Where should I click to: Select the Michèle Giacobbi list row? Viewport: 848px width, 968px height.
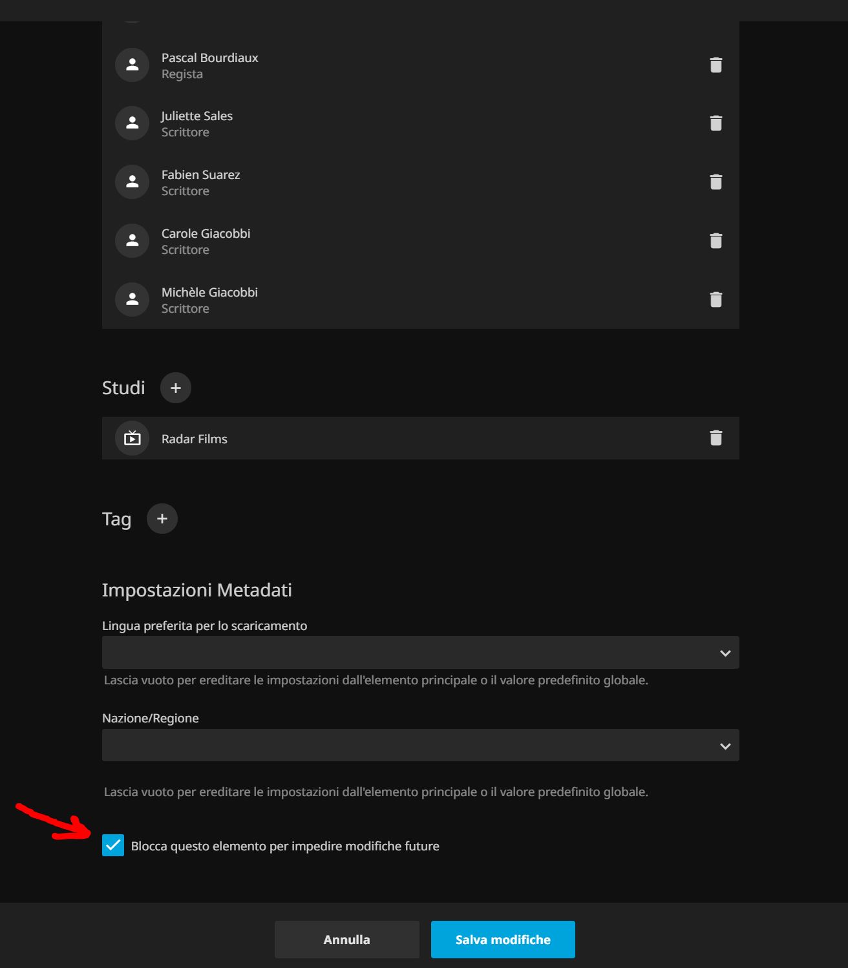pos(420,300)
